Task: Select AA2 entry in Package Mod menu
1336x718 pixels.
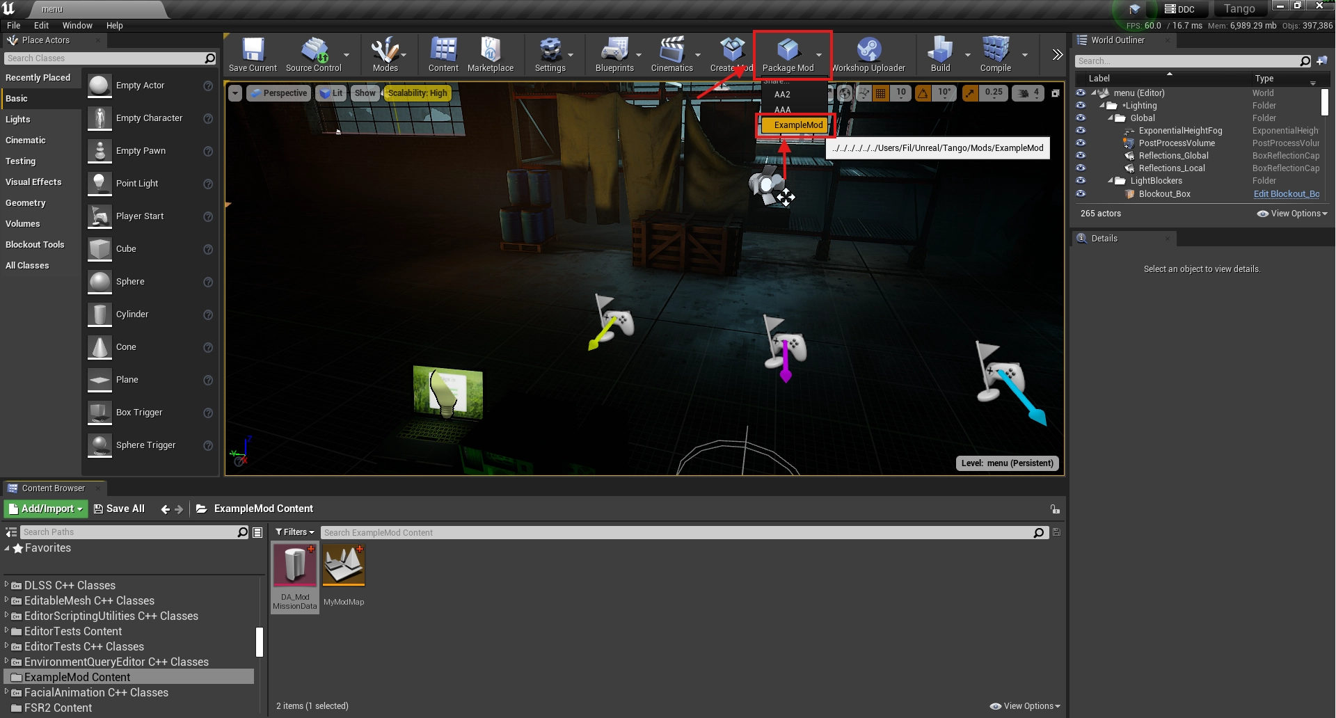Action: [x=782, y=95]
